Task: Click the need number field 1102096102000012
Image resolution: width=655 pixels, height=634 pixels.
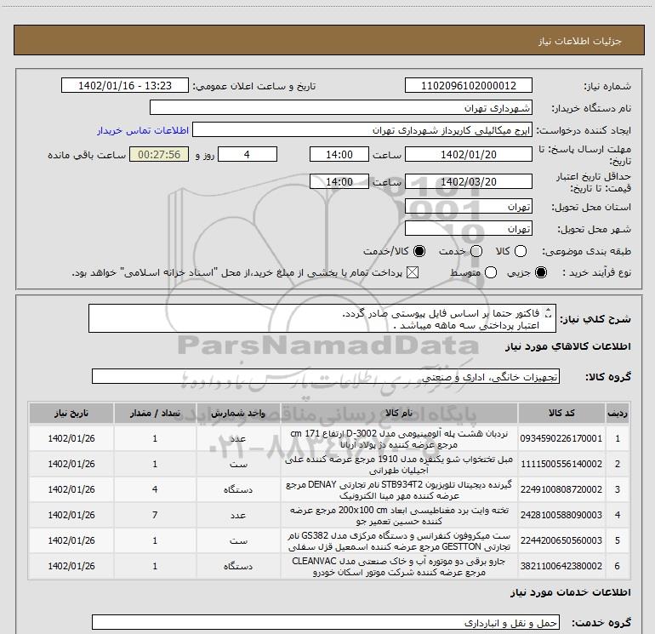Action: (468, 85)
